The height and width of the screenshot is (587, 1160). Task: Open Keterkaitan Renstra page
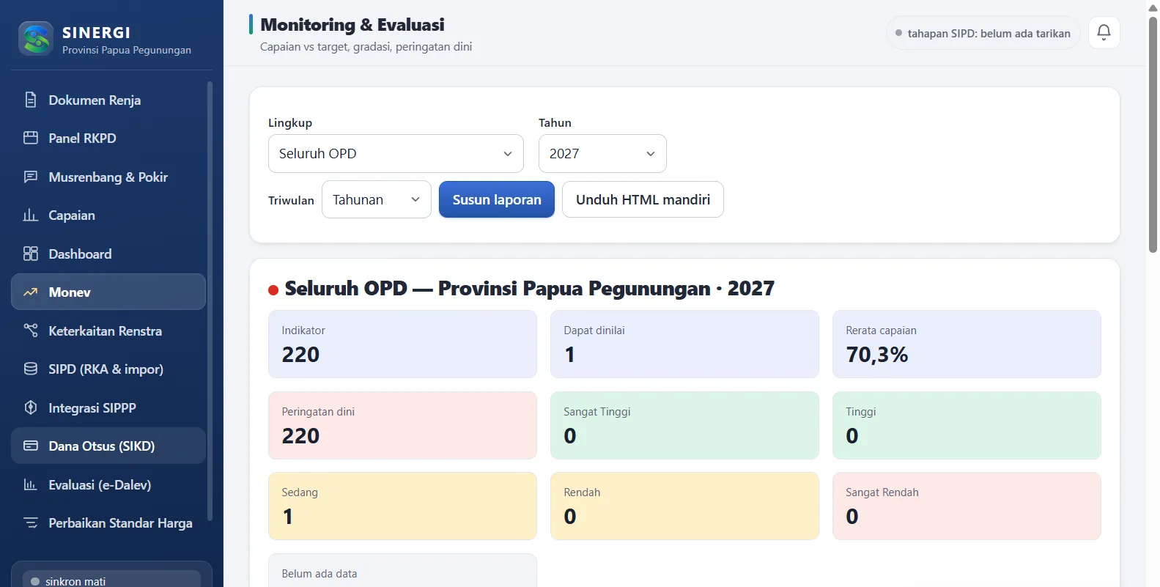pos(108,331)
